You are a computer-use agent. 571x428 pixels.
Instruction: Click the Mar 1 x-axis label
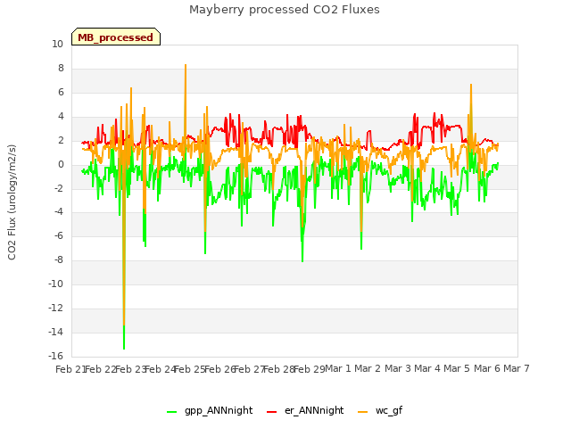338,368
